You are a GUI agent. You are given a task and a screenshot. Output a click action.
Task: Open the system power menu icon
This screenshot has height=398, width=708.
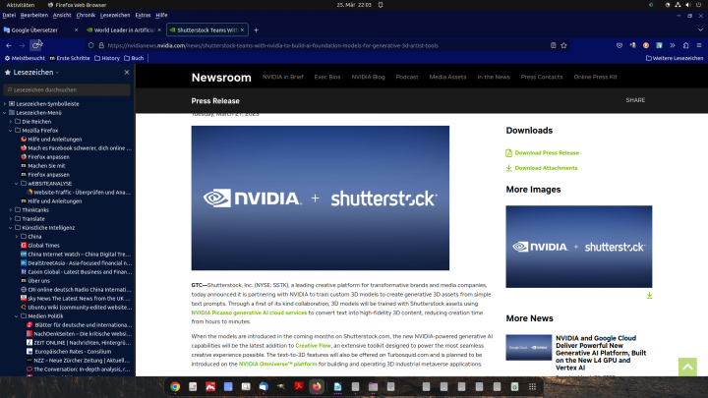point(699,5)
